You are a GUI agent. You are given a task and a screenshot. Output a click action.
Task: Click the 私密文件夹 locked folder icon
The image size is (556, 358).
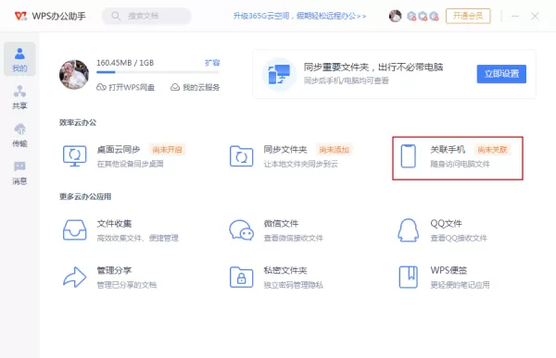[242, 277]
